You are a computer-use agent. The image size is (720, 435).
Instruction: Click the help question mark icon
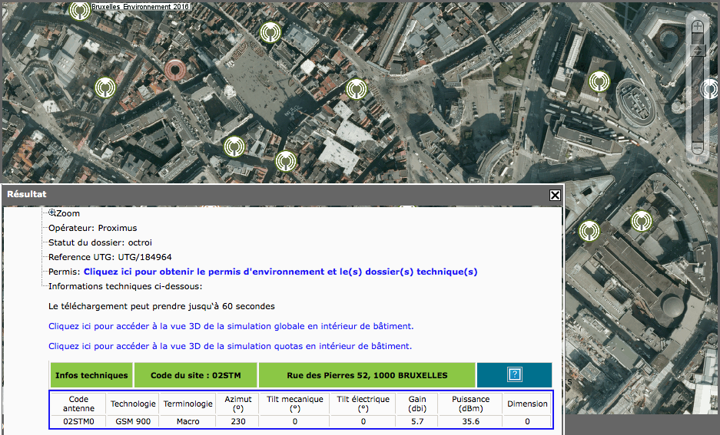[x=515, y=375]
